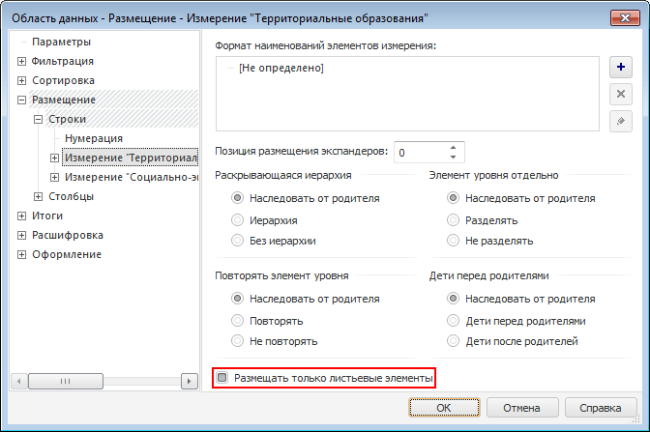Select 'Нумерация' in the tree

point(94,138)
